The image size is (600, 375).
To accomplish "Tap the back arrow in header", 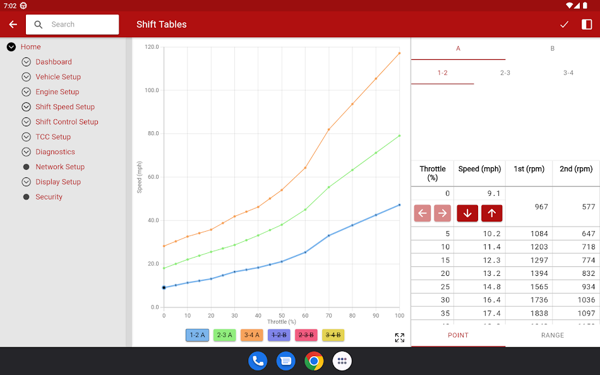I will tap(13, 25).
